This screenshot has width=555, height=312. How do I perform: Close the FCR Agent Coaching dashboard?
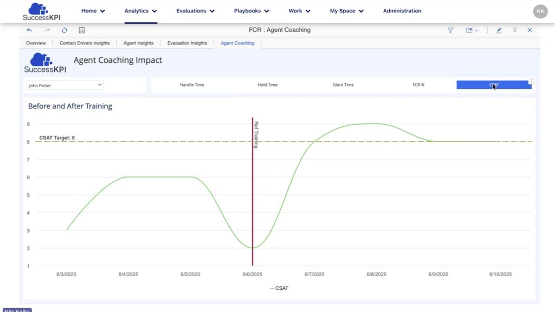point(530,30)
